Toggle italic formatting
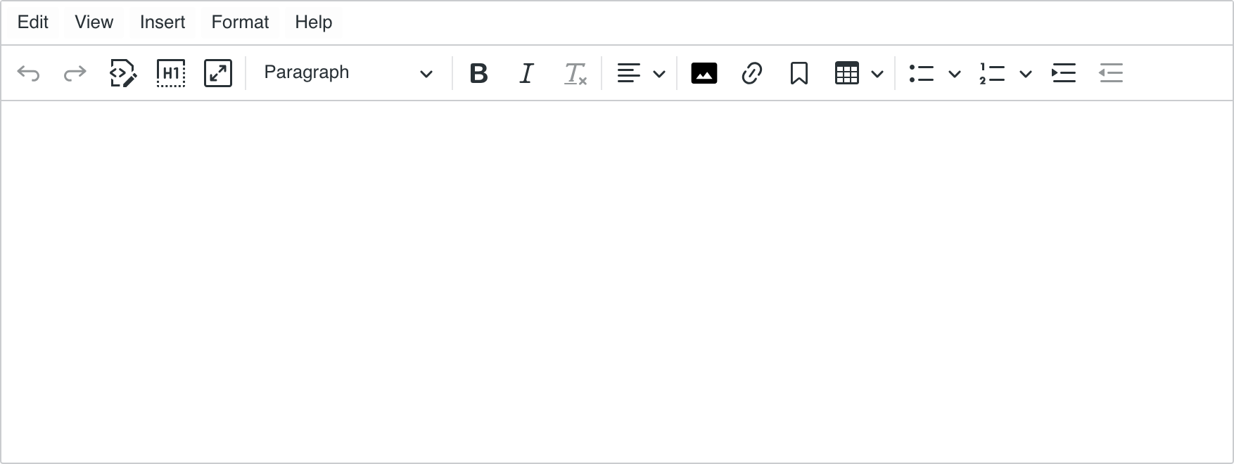This screenshot has width=1234, height=464. click(526, 72)
